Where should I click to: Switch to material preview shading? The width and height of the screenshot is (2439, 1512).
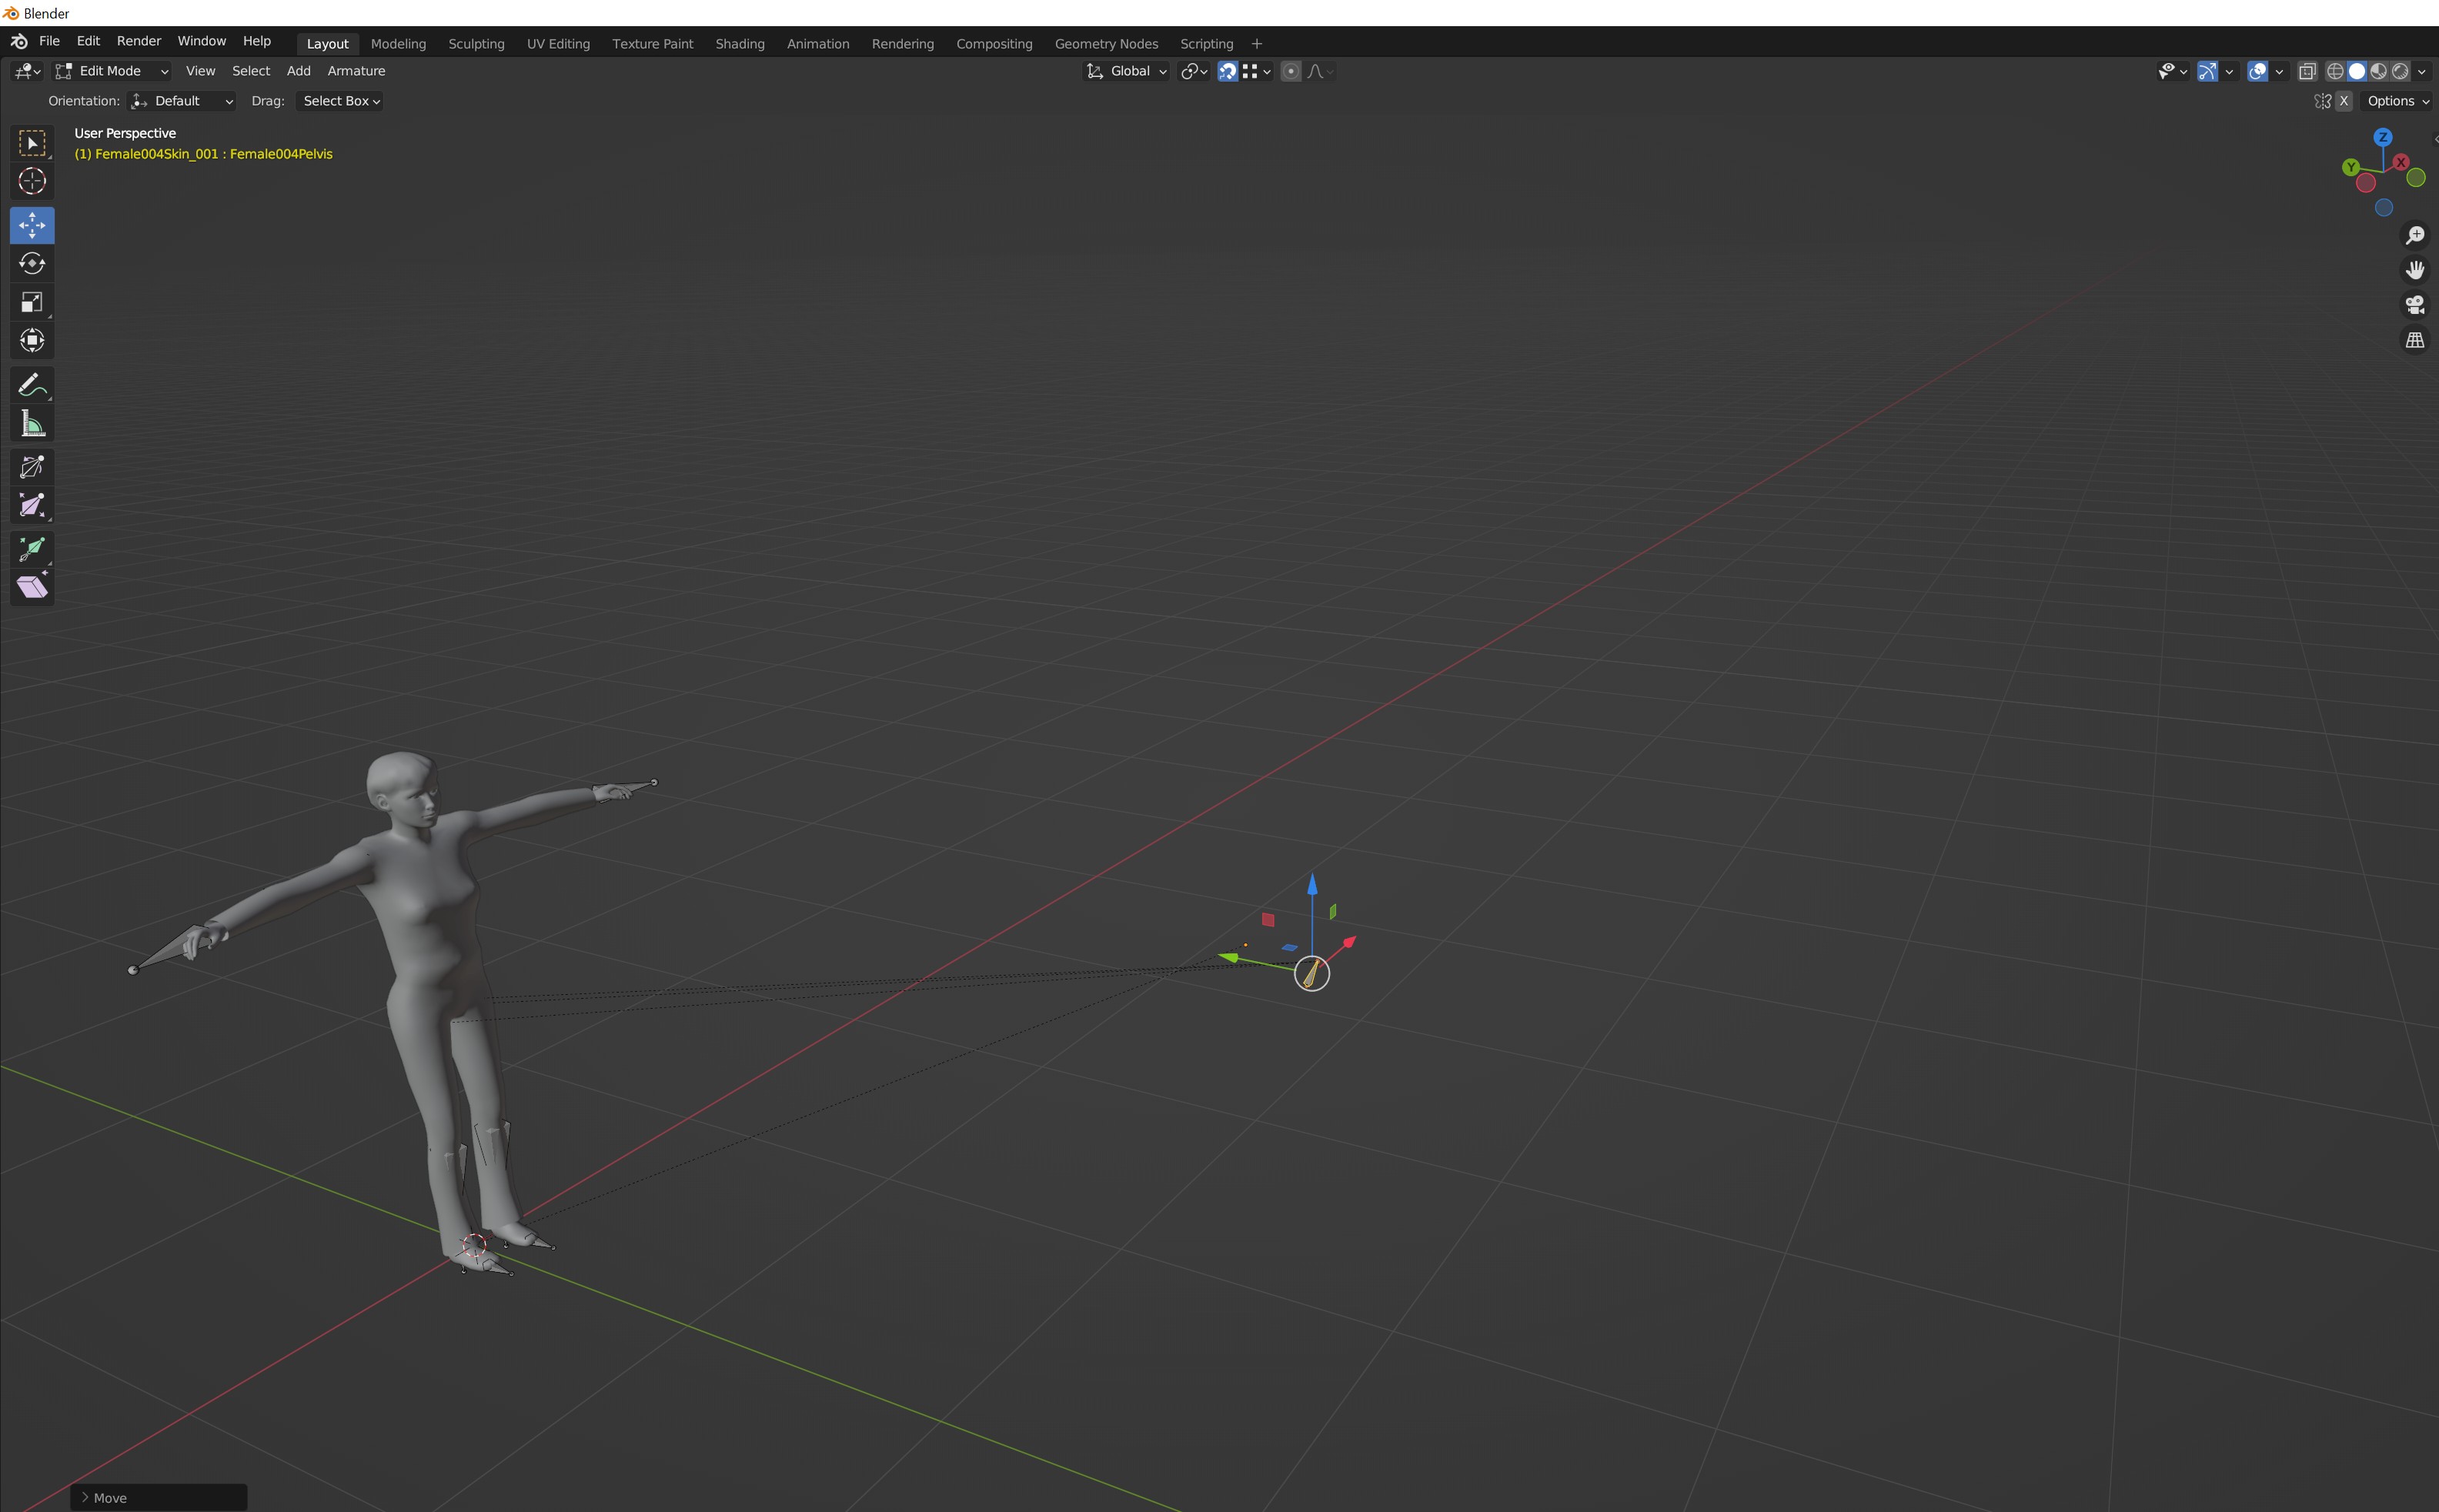[x=2379, y=71]
